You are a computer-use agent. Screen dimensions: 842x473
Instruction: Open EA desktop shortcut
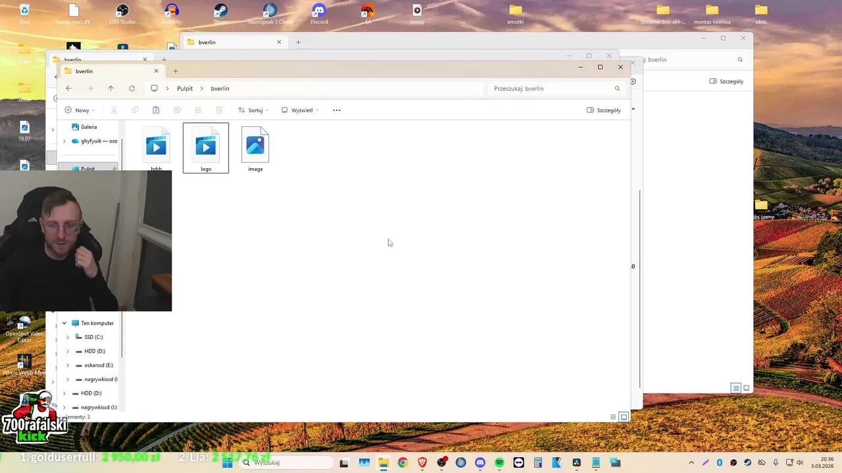[x=368, y=14]
